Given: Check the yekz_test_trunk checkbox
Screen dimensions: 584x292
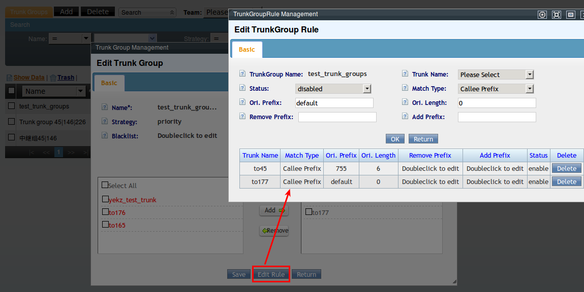Looking at the screenshot, I should [105, 199].
